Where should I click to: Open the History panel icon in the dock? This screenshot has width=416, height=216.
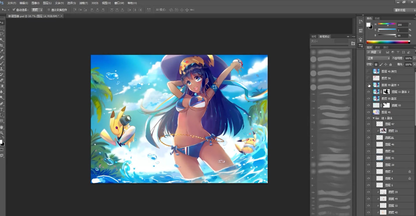click(361, 22)
